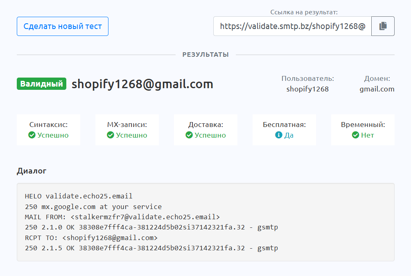Screen dimensions: 411x276
Task: Click the copy result link icon
Action: coord(383,26)
